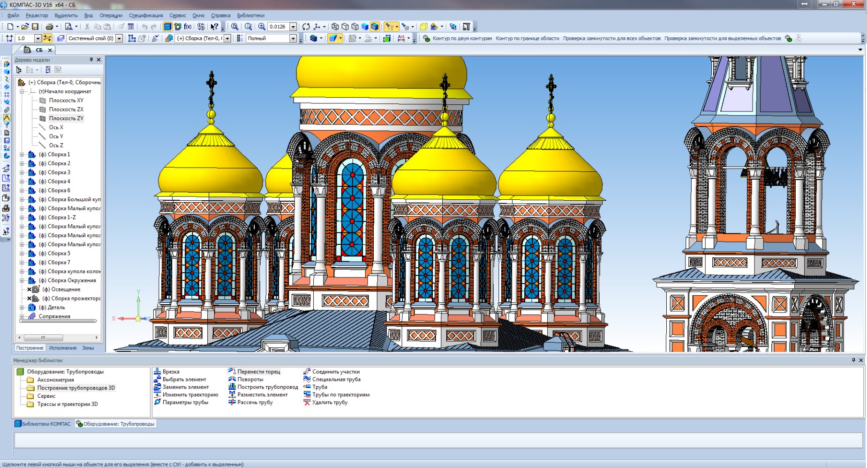Open the zoom scale 0.0126 dropdown
Viewport: 867px width, 468px height.
pyautogui.click(x=293, y=27)
